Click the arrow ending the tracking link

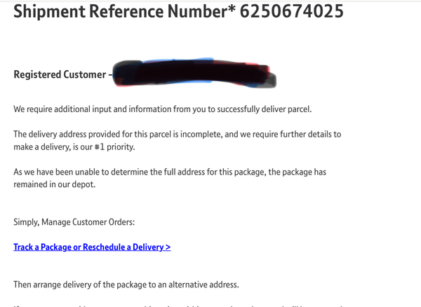click(168, 247)
